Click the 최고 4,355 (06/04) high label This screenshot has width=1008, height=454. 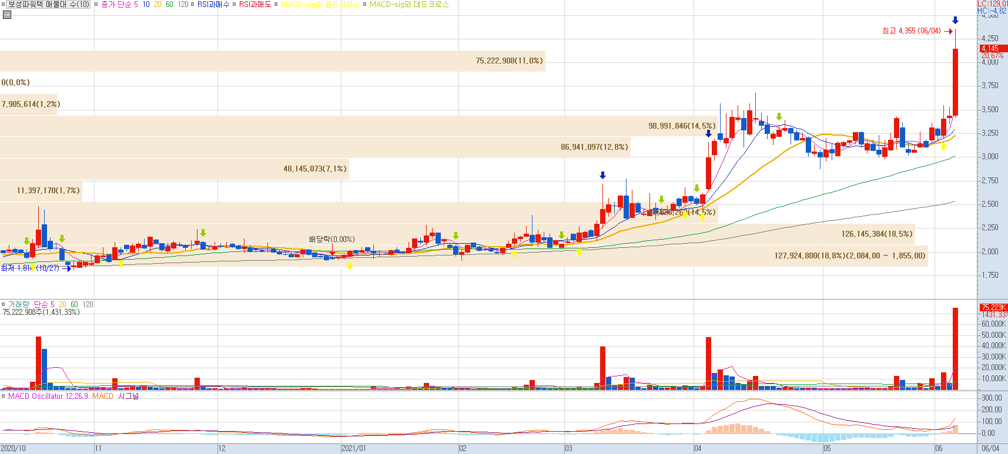911,31
